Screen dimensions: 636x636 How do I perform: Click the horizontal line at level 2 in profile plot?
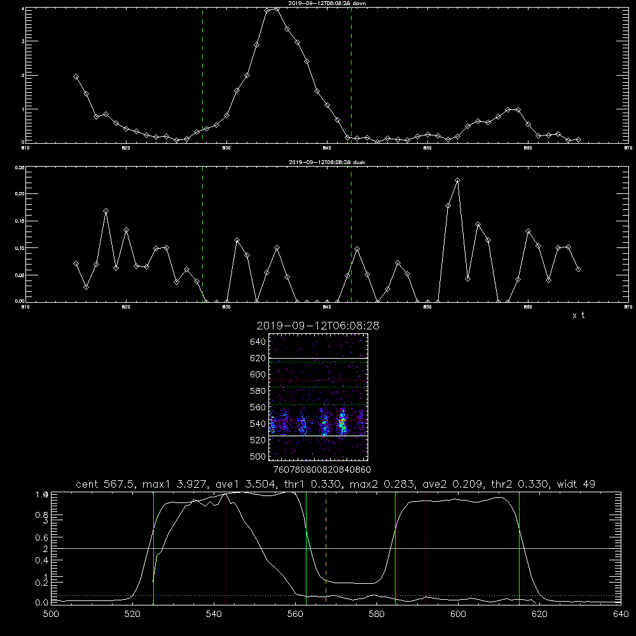(x=336, y=548)
